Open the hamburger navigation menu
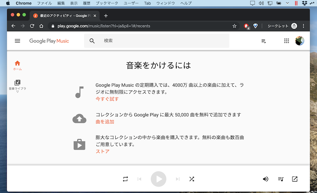 tap(17, 41)
